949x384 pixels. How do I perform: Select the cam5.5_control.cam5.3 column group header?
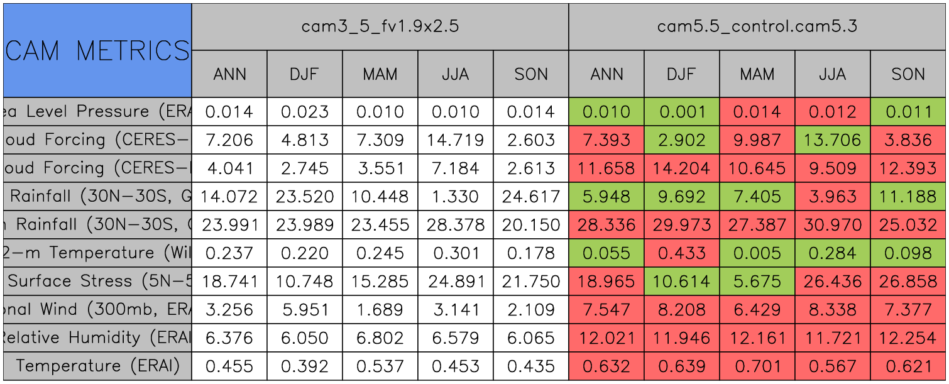(x=757, y=26)
